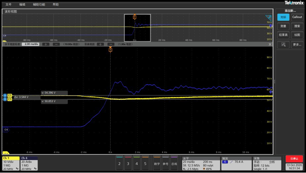Click the 测量 measure button
The height and width of the screenshot is (173, 306).
coord(283,26)
